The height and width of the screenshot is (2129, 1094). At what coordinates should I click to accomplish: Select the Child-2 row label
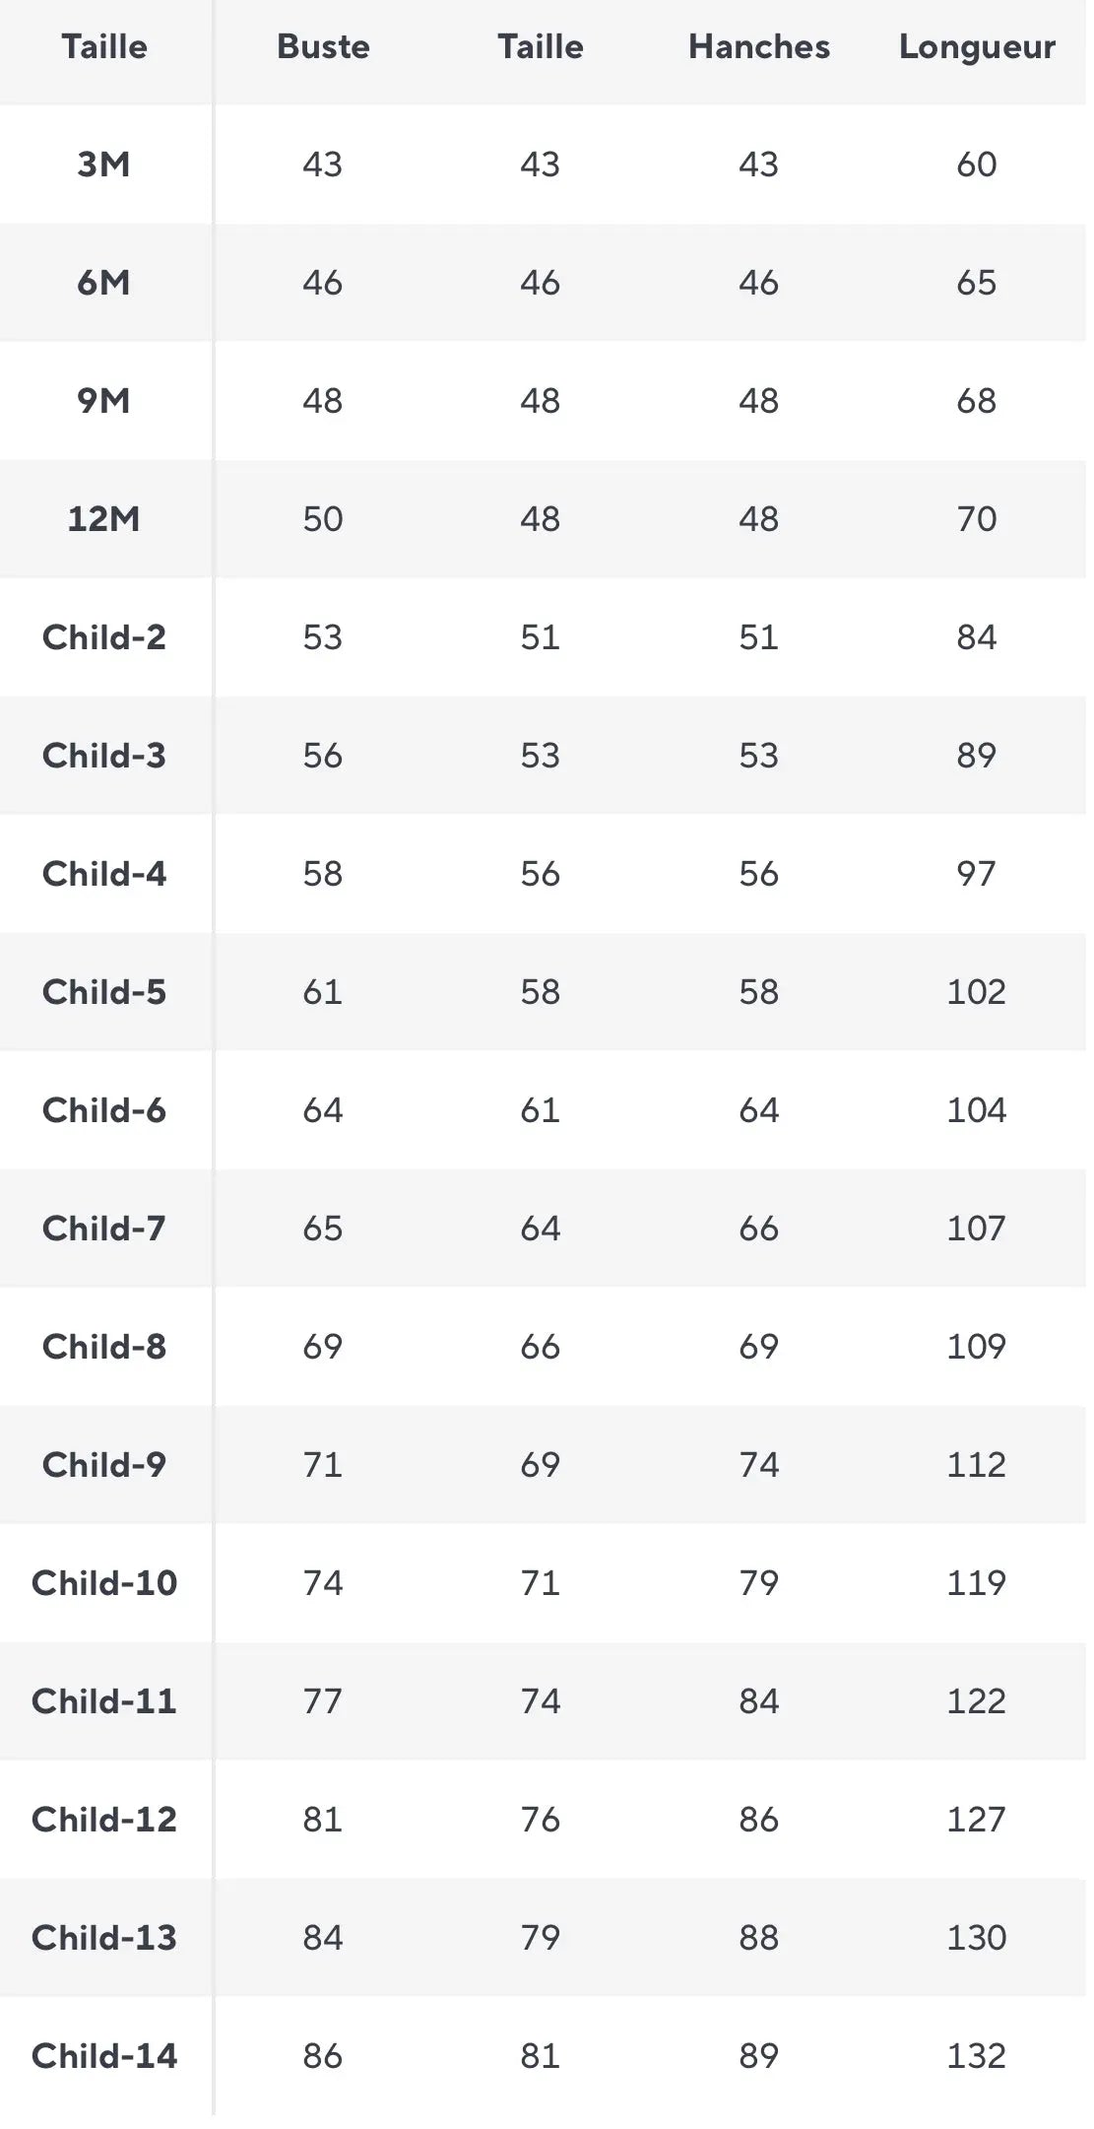[x=103, y=637]
